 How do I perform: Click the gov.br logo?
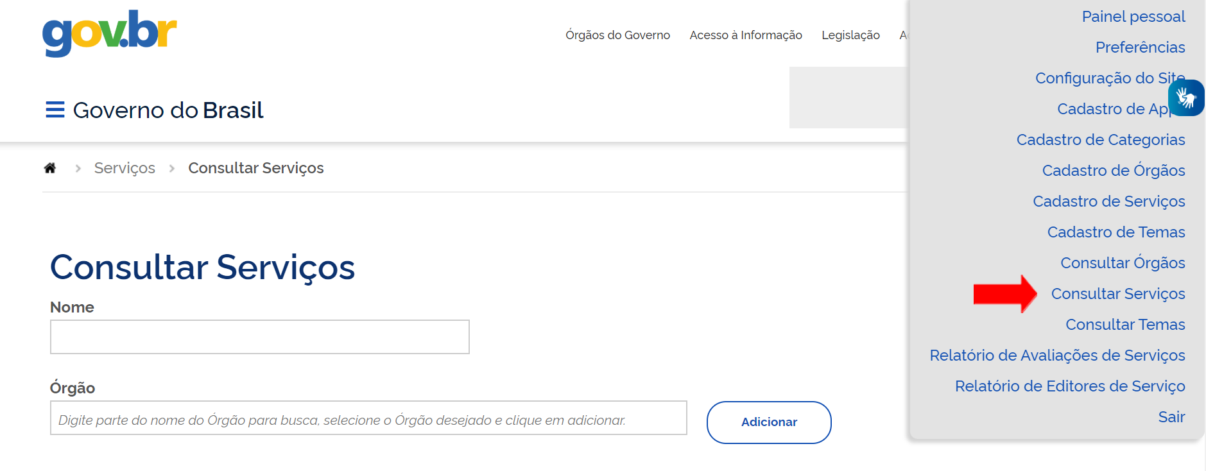pyautogui.click(x=109, y=33)
